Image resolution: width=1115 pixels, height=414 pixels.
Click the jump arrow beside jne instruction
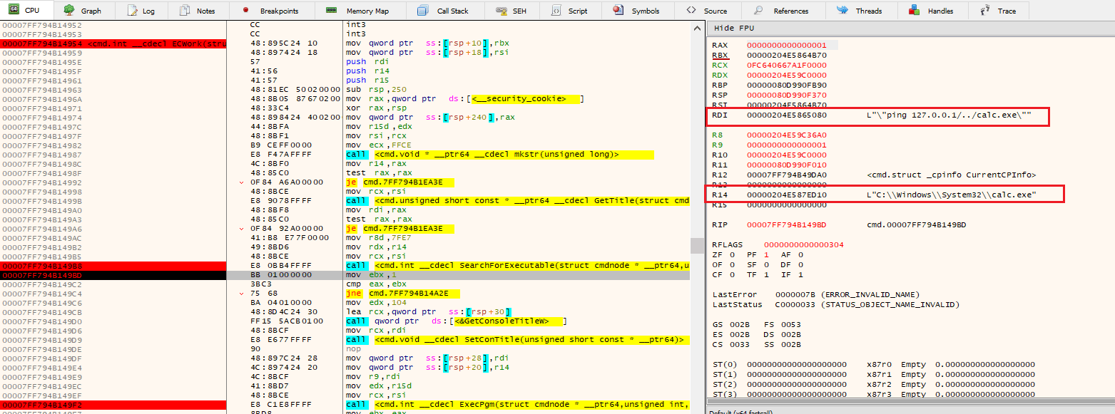click(x=241, y=293)
